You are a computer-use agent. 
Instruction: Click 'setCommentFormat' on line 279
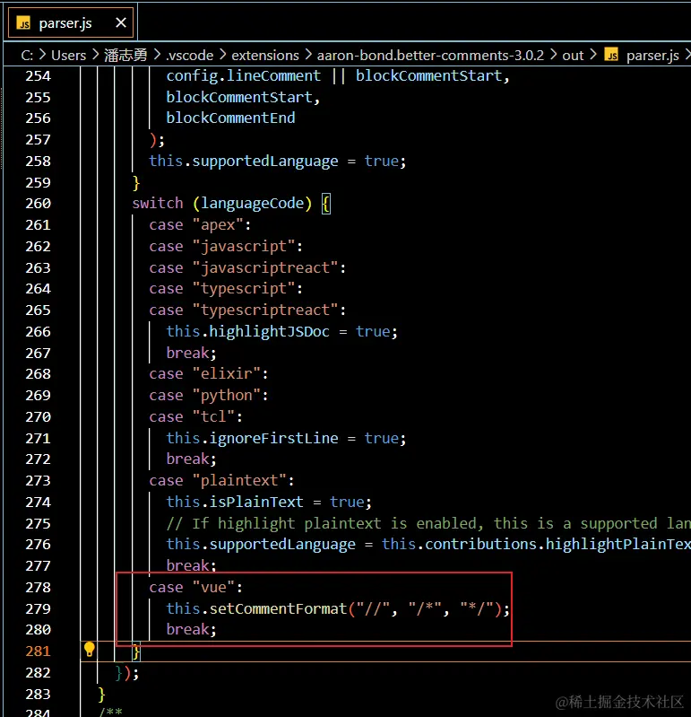pos(278,608)
